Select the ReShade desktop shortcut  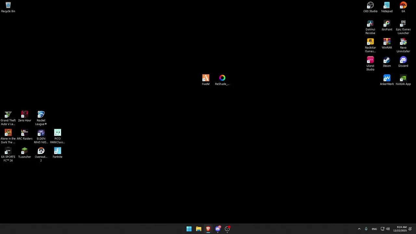[x=222, y=80]
